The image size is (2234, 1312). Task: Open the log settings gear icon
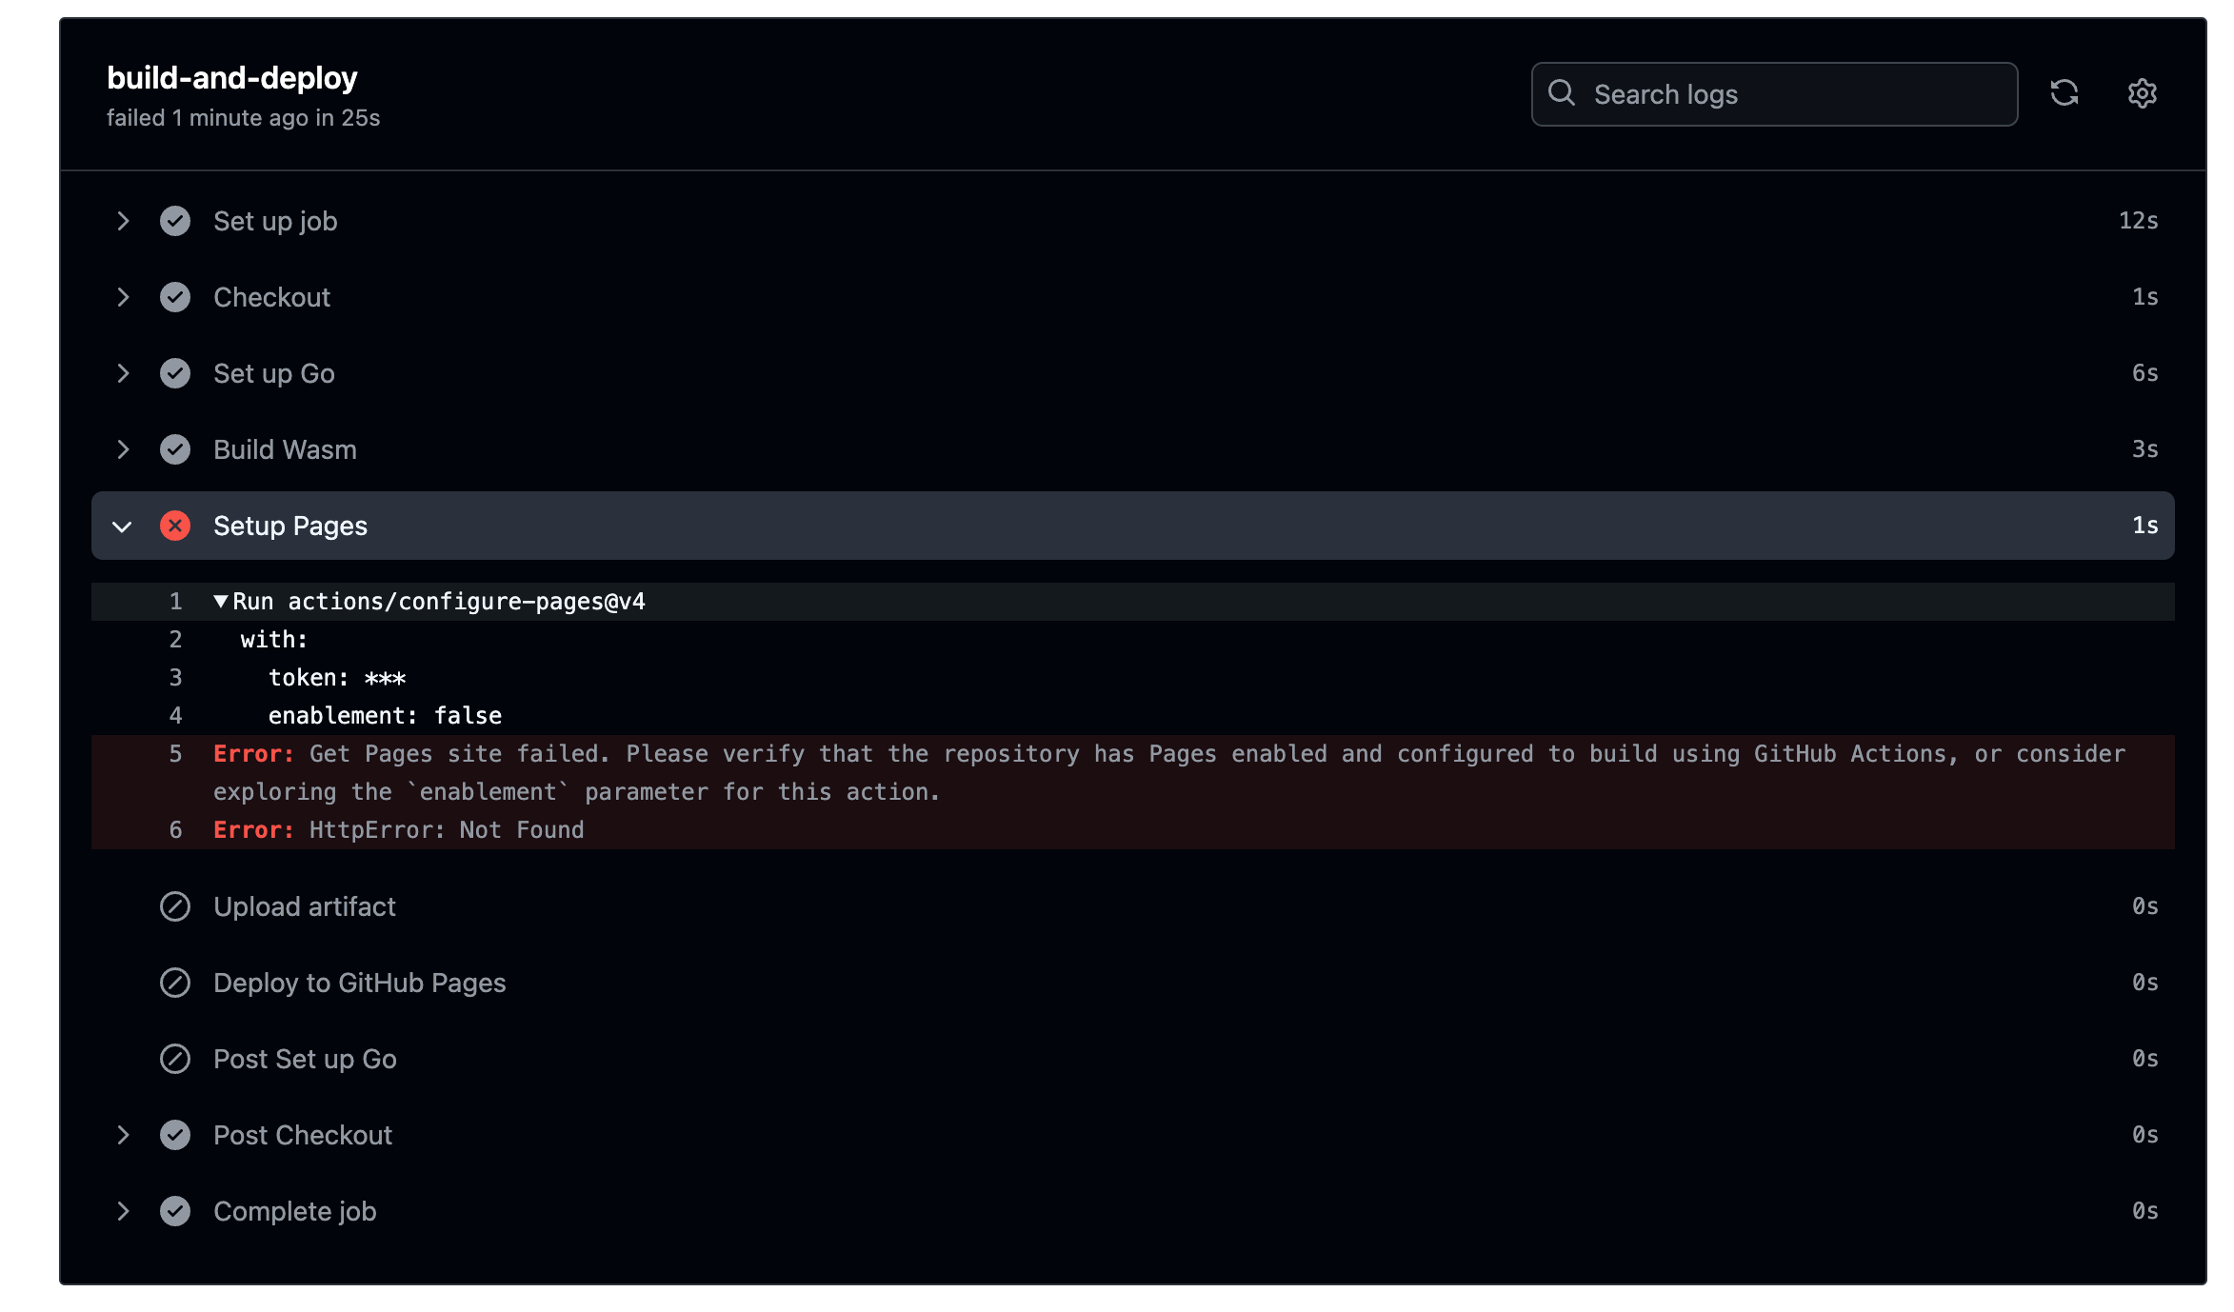click(x=2142, y=93)
